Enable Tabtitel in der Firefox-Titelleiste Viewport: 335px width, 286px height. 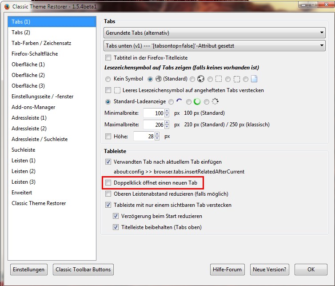tap(108, 58)
